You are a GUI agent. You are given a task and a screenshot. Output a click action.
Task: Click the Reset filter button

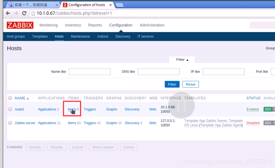[191, 84]
